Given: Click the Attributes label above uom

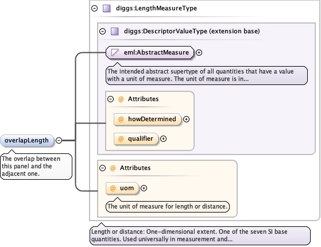Looking at the screenshot, I should point(135,168).
